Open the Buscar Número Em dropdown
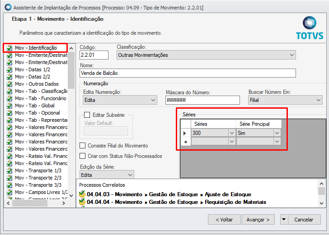This screenshot has width=329, height=235. pos(319,100)
